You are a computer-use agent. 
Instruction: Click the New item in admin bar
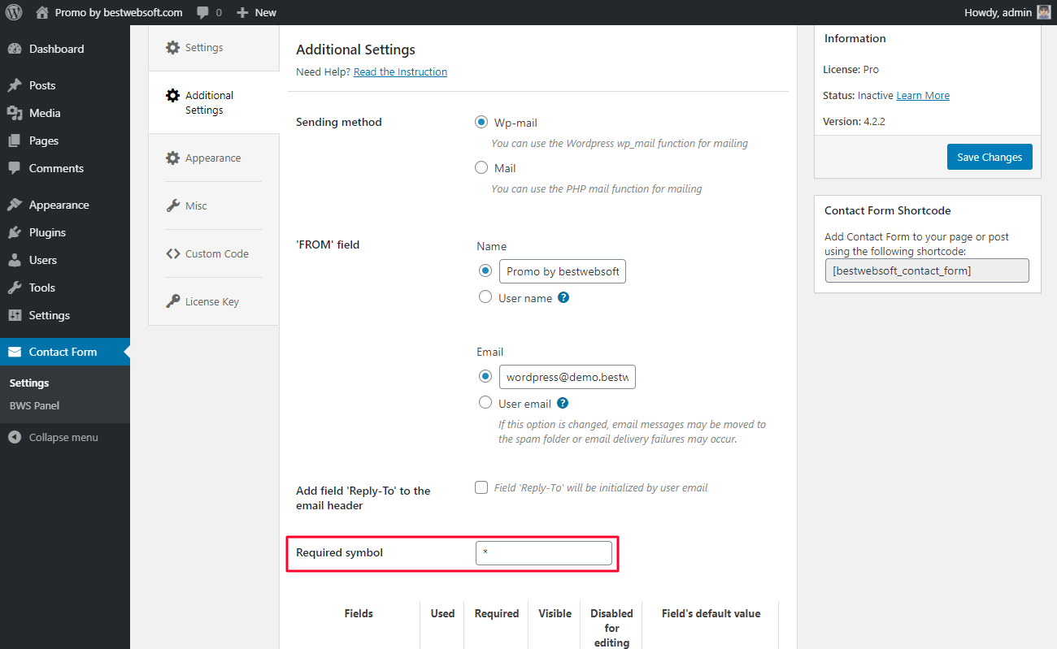pos(256,12)
